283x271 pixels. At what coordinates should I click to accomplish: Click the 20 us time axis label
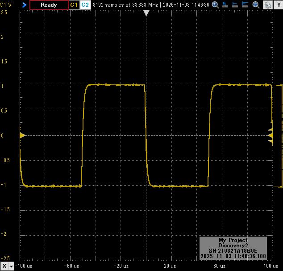[x=170, y=266]
